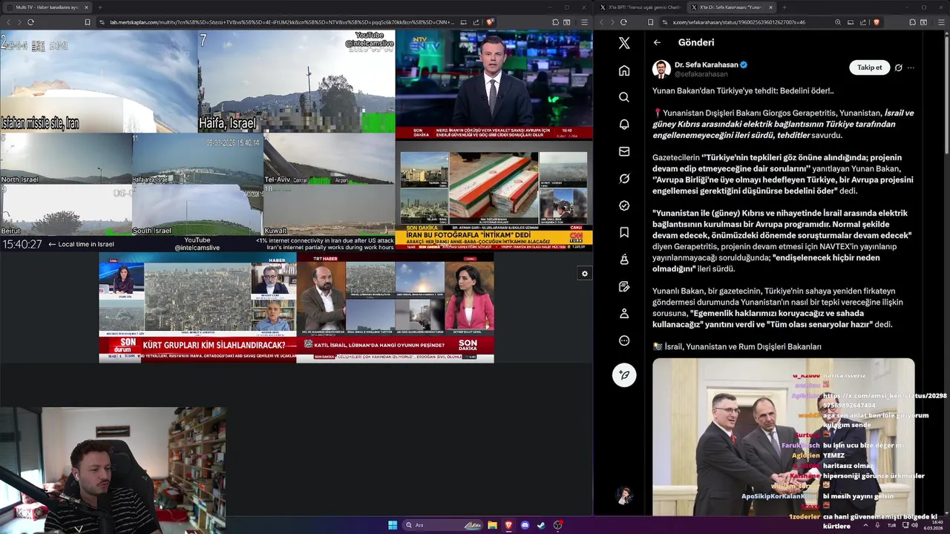Click Grok explain icon beside Takip et
Image resolution: width=950 pixels, height=534 pixels.
tap(898, 67)
